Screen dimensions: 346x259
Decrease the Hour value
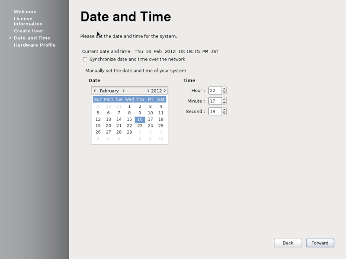[224, 92]
